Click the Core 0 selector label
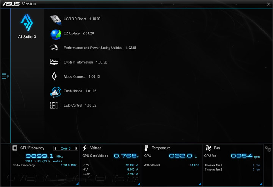Image resolution: width=273 pixels, height=187 pixels. click(66, 148)
